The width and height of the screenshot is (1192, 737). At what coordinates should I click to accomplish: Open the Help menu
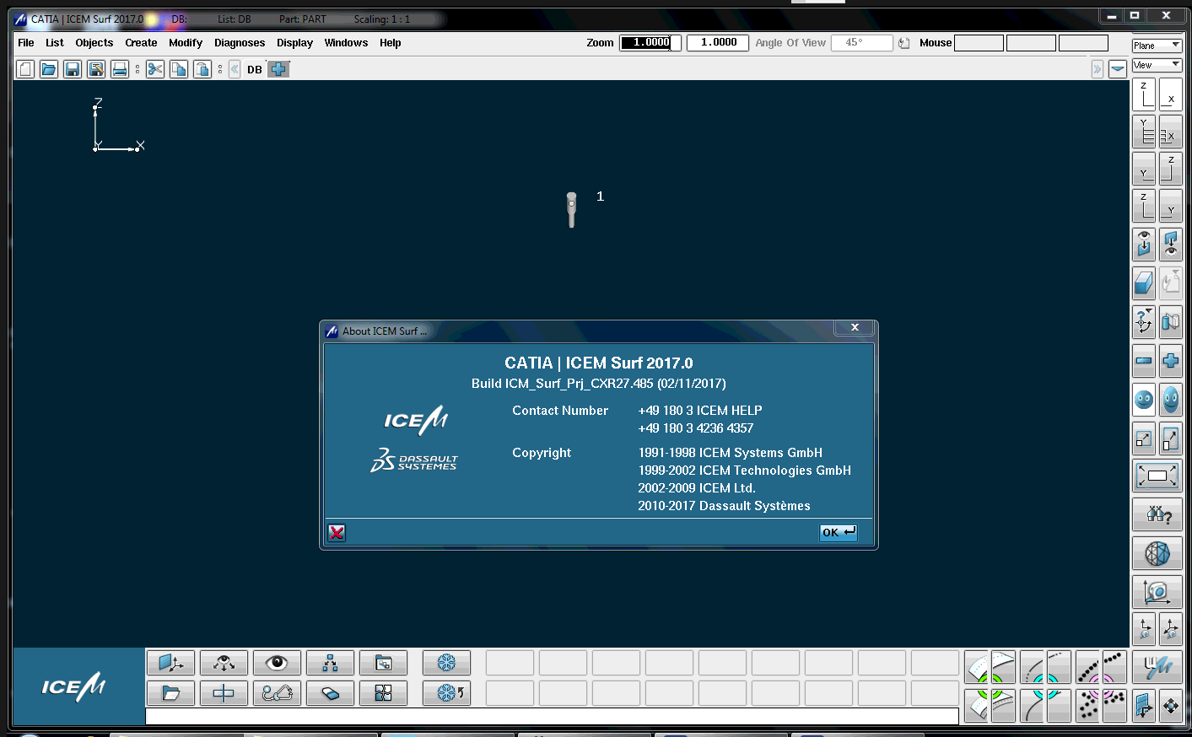pyautogui.click(x=390, y=43)
